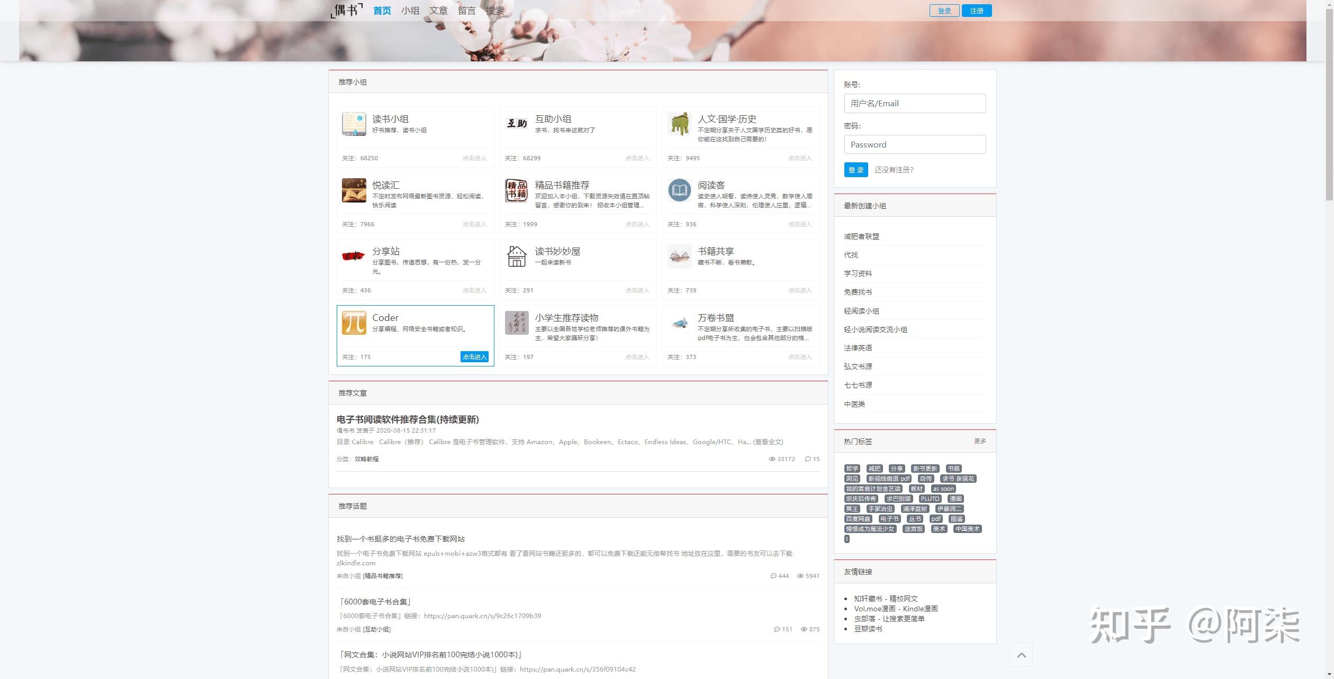
Task: Open the 还没有注册? link
Action: tap(895, 170)
